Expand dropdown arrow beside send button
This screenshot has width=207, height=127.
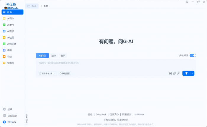pyautogui.click(x=192, y=73)
